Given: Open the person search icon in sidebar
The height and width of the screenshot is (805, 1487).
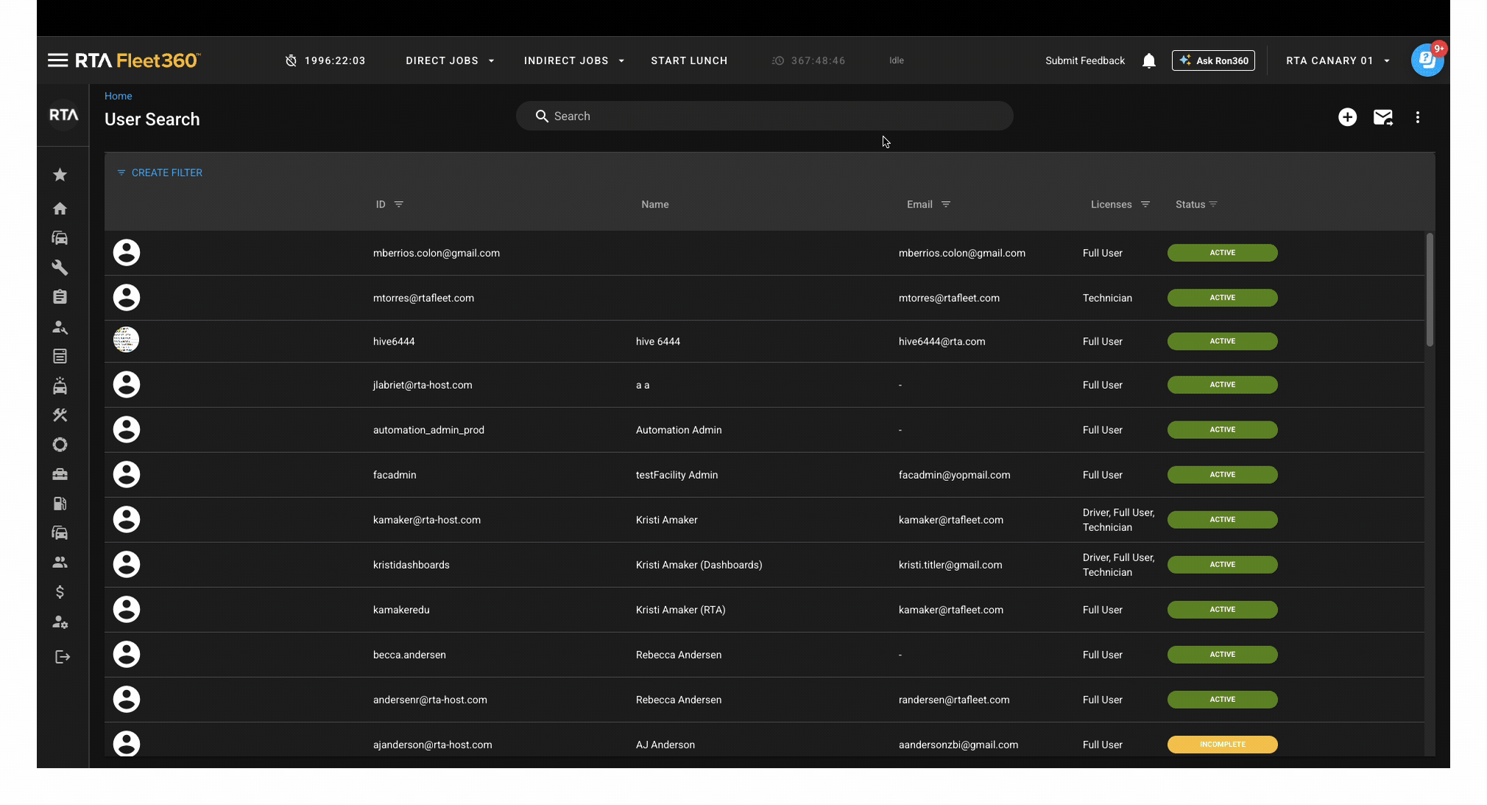Looking at the screenshot, I should (60, 327).
